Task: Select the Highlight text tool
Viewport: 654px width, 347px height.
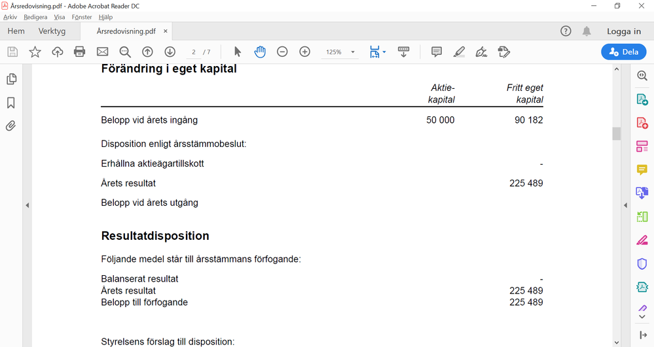Action: click(459, 52)
